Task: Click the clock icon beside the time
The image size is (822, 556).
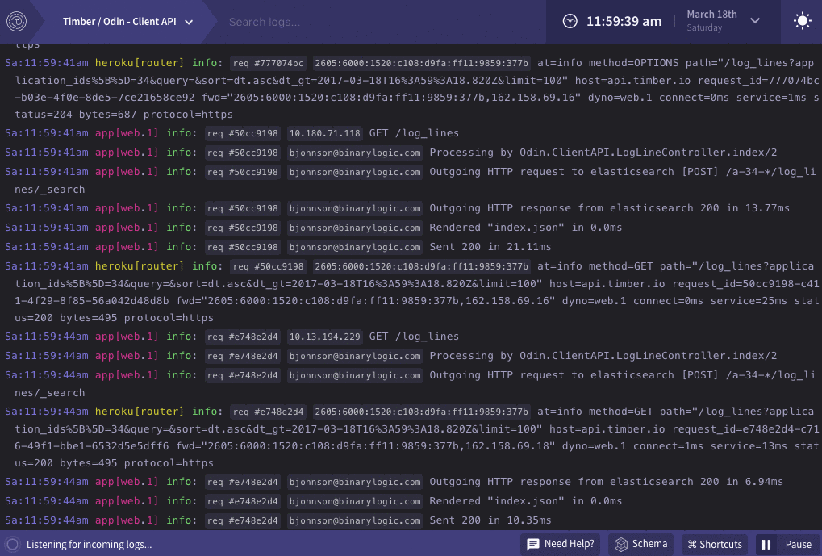Action: point(570,21)
